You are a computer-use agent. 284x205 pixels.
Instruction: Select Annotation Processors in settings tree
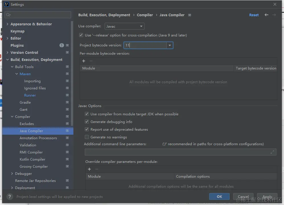point(38,138)
